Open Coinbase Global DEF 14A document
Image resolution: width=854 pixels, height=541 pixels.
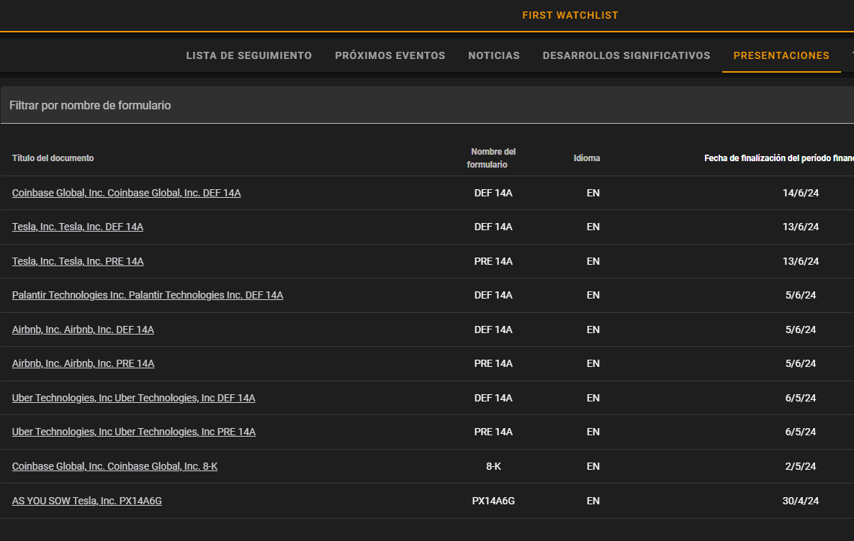(x=126, y=193)
